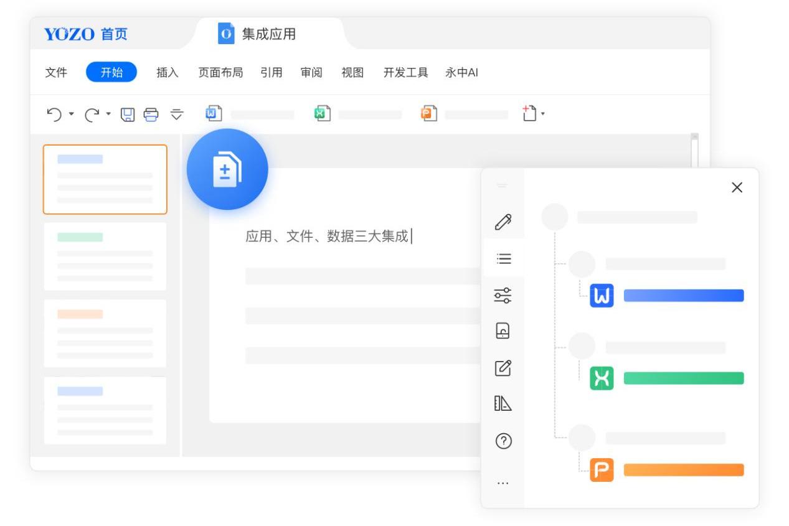Viewport: 789px width, 526px height.
Task: Click the orange P presentation tree icon
Action: (602, 470)
